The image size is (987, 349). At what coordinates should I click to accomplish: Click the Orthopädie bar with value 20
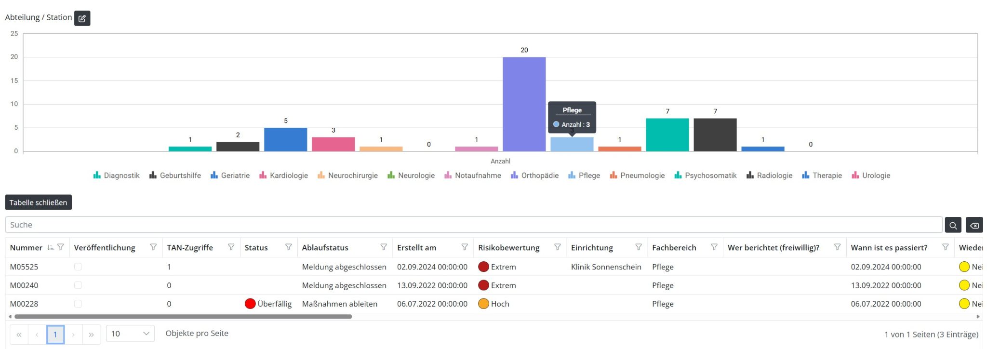coord(524,104)
